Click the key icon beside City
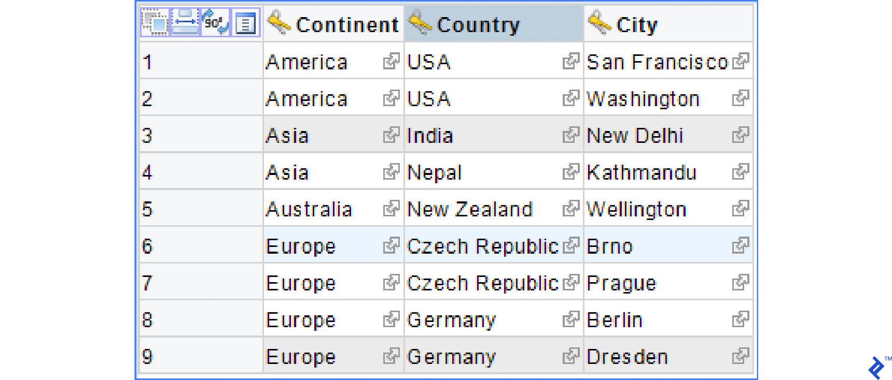This screenshot has height=380, width=892. click(x=600, y=23)
